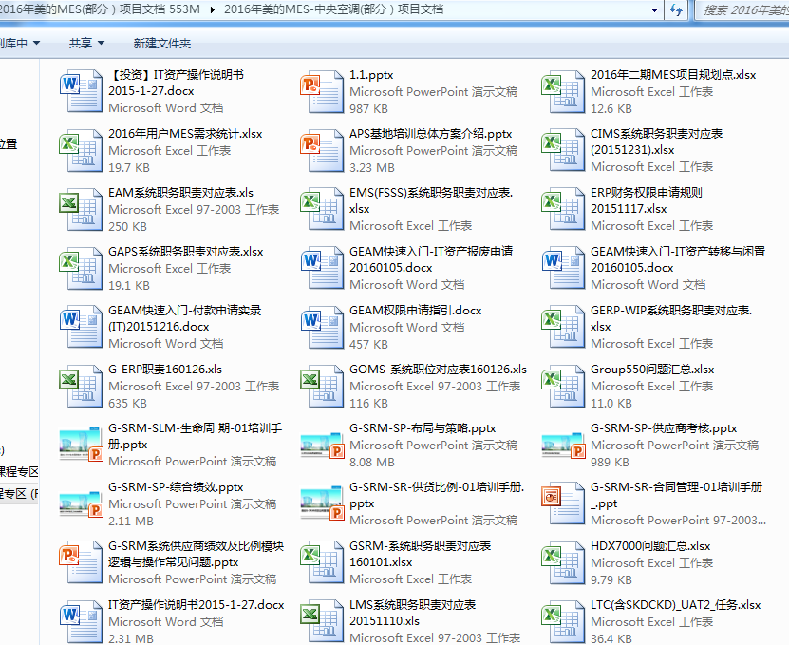Select file name IT资产操作说明书2015-1-27.docx
Viewport: 789px width, 645px height.
pyautogui.click(x=197, y=605)
